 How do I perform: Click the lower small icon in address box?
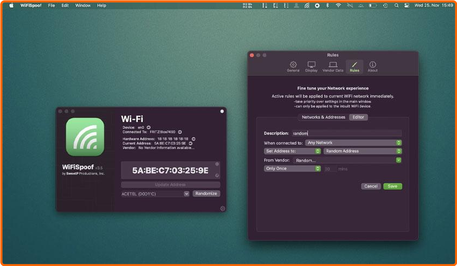[217, 176]
